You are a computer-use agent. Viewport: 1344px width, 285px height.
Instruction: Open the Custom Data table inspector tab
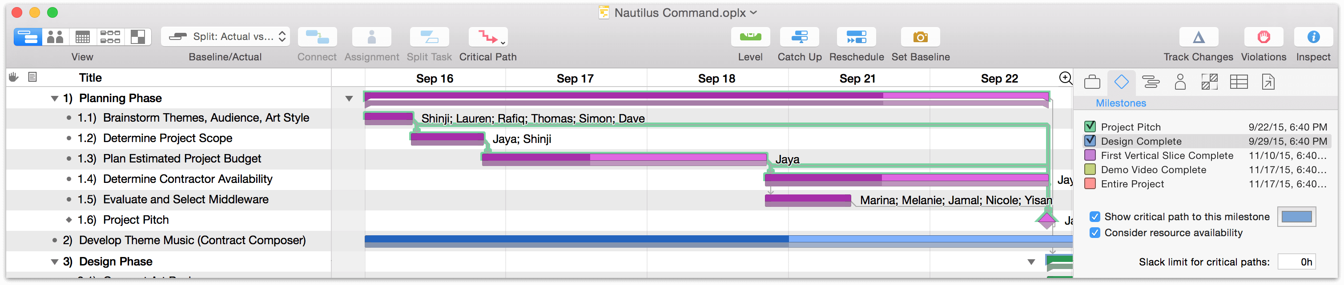point(1239,82)
